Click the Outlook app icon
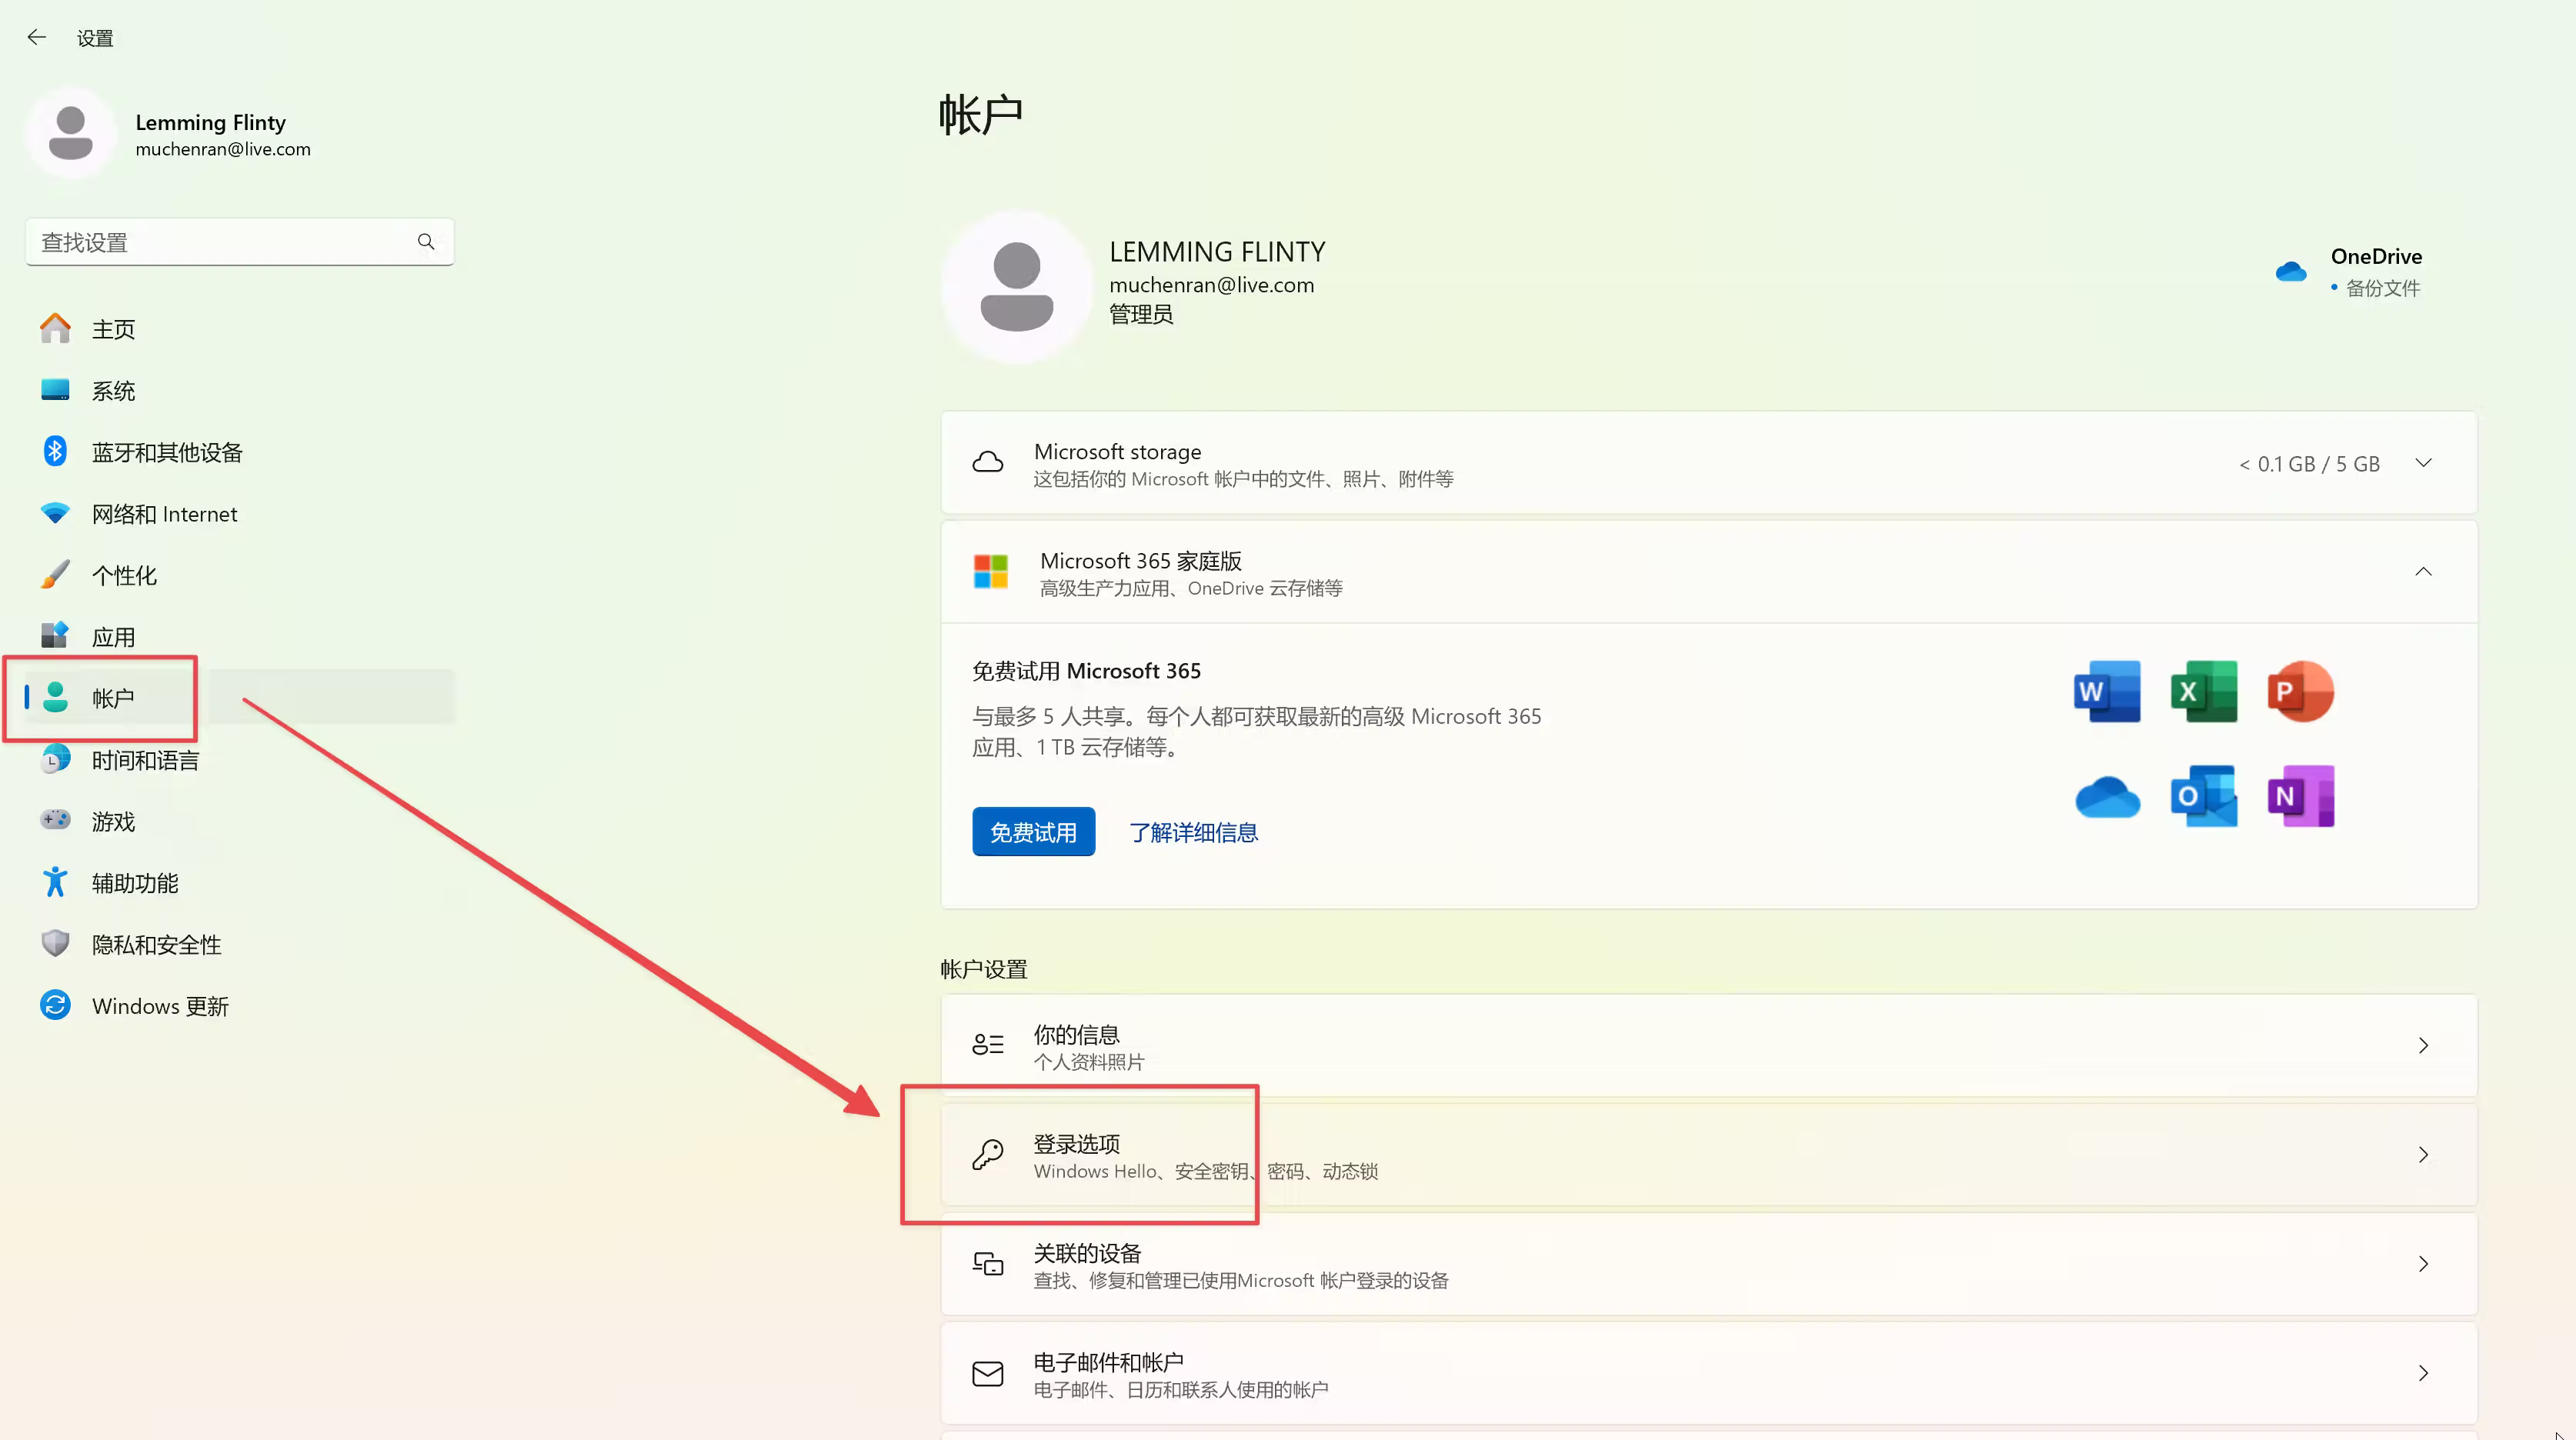 (2203, 796)
